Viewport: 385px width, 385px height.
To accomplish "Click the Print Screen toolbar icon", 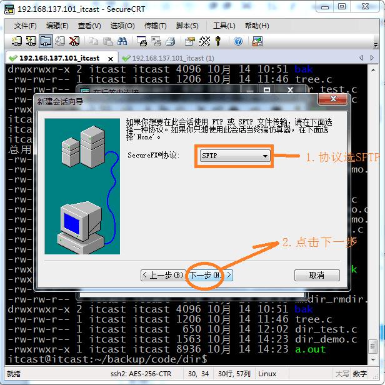I will [142, 41].
